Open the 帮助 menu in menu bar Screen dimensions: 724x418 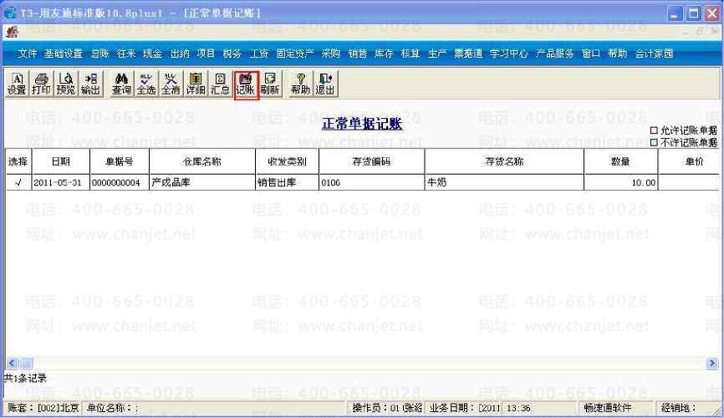617,54
